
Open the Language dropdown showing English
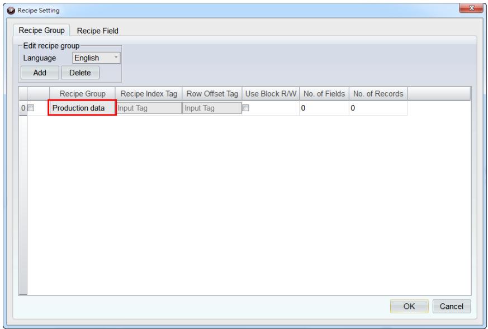coord(96,58)
